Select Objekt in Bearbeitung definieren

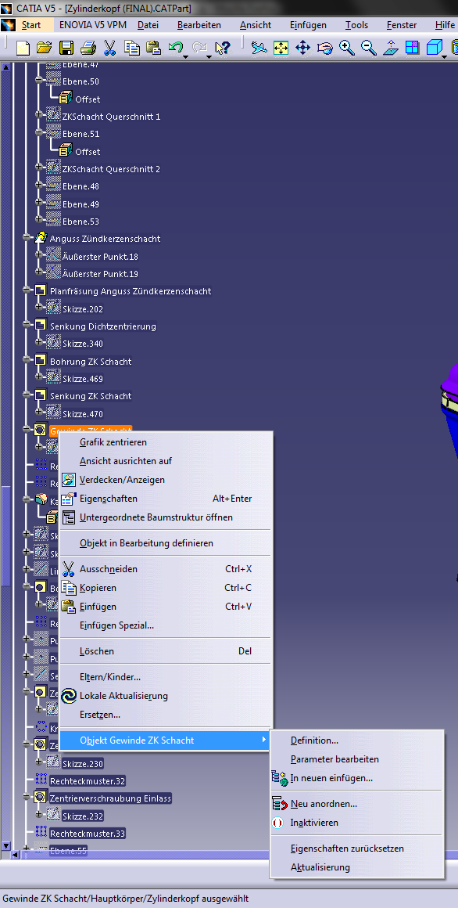point(166,543)
